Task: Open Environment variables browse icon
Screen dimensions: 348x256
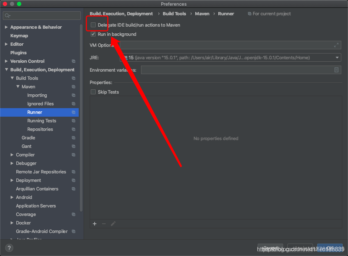Action: click(336, 70)
